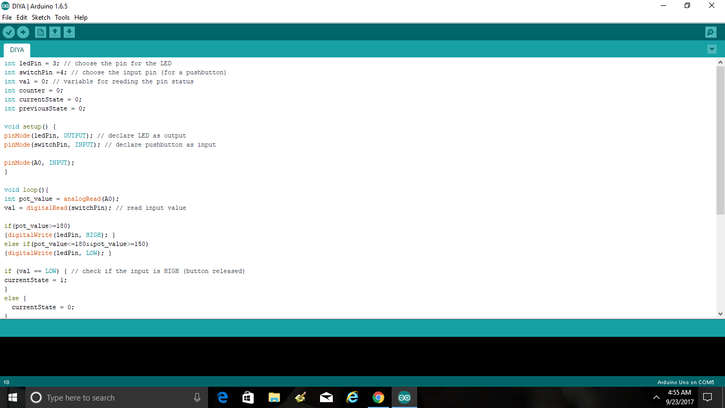Open a sketch using the Open toolbar icon
Image resolution: width=725 pixels, height=408 pixels.
coord(55,32)
